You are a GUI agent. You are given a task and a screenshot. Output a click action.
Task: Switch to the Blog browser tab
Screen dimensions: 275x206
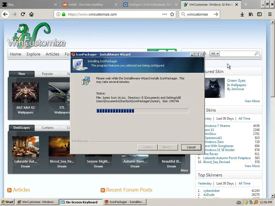[30, 5]
